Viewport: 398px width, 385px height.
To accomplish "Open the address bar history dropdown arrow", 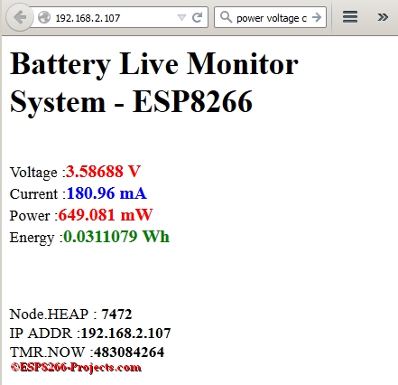I will pos(181,18).
